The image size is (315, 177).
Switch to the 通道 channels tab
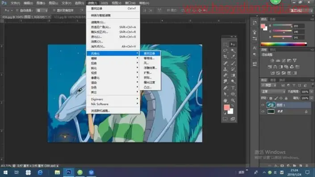pyautogui.click(x=273, y=80)
